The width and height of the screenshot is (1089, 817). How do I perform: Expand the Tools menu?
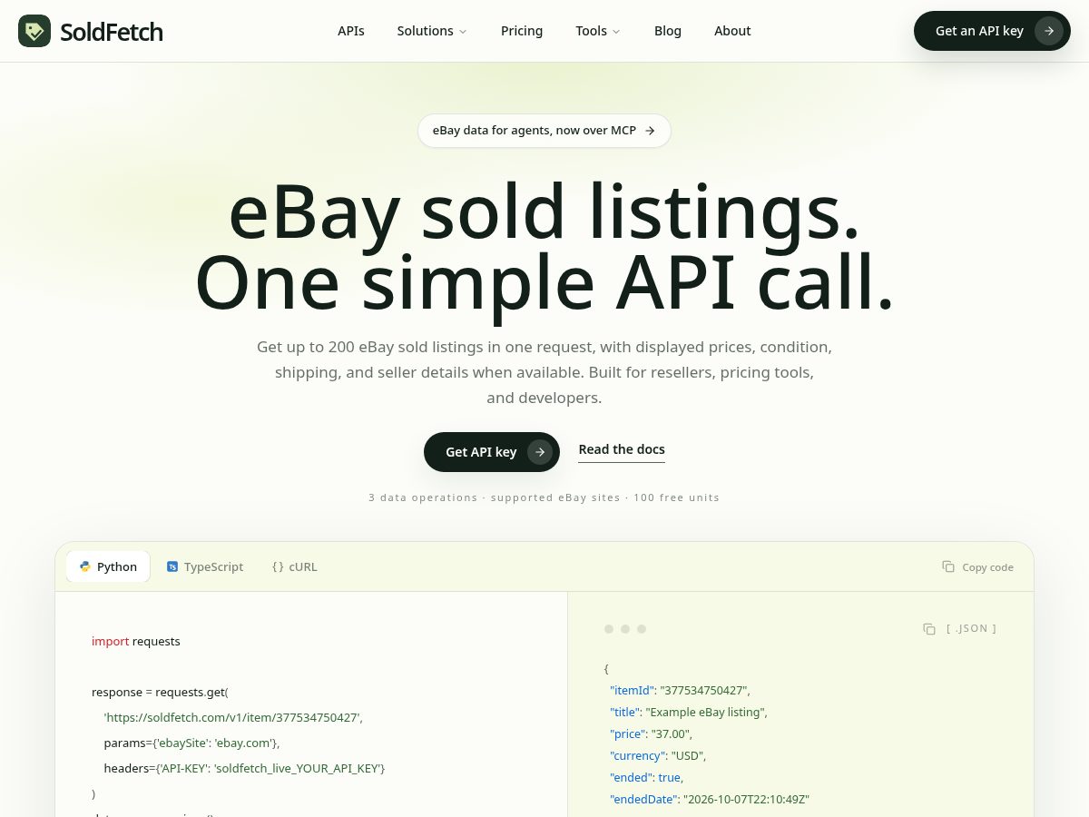(598, 31)
